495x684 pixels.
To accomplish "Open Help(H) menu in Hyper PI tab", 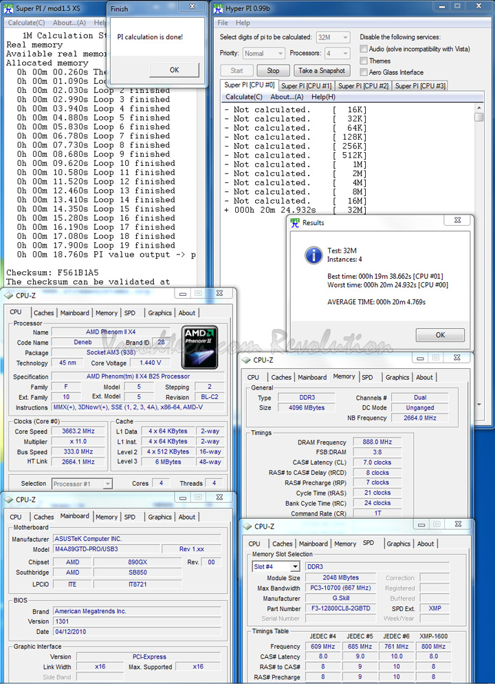I will (x=323, y=97).
